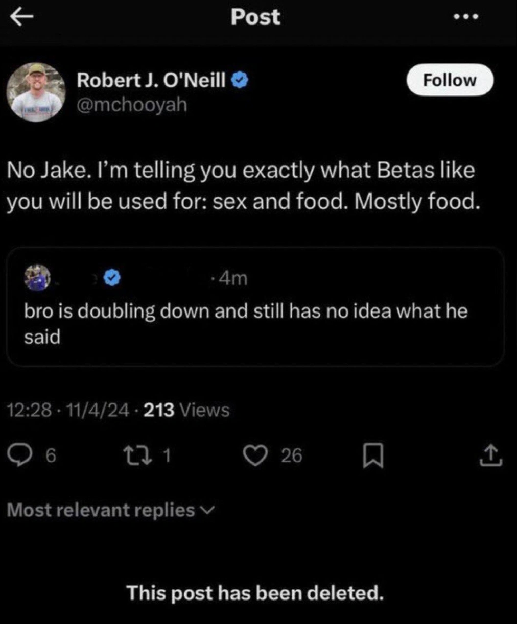Image resolution: width=517 pixels, height=624 pixels.
Task: Click the blue verified badge beside Robert J. O'Neill
Action: point(241,80)
